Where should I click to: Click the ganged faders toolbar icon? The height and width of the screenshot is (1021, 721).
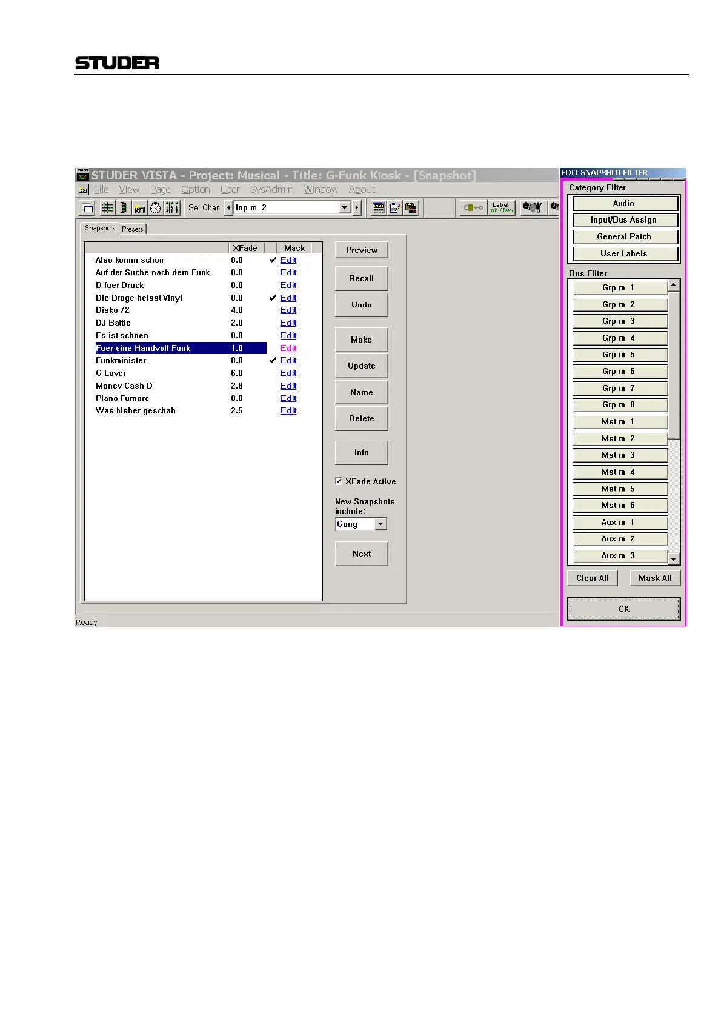(533, 208)
